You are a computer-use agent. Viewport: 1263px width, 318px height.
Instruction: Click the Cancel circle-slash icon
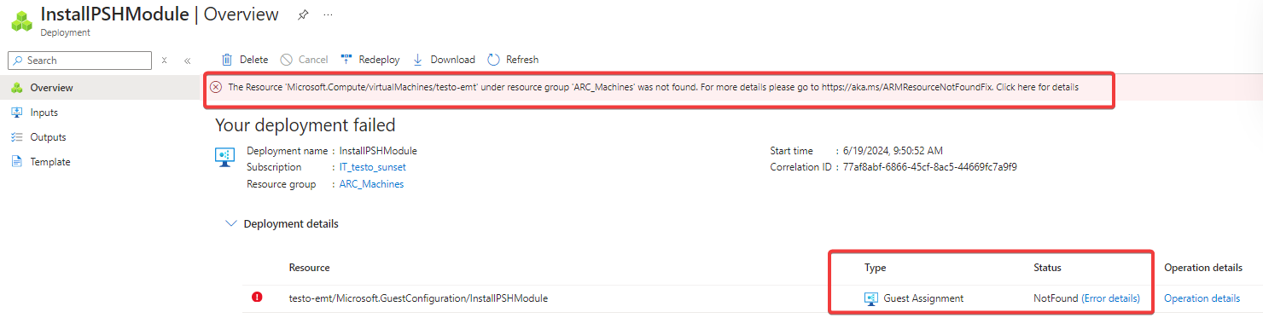tap(287, 60)
